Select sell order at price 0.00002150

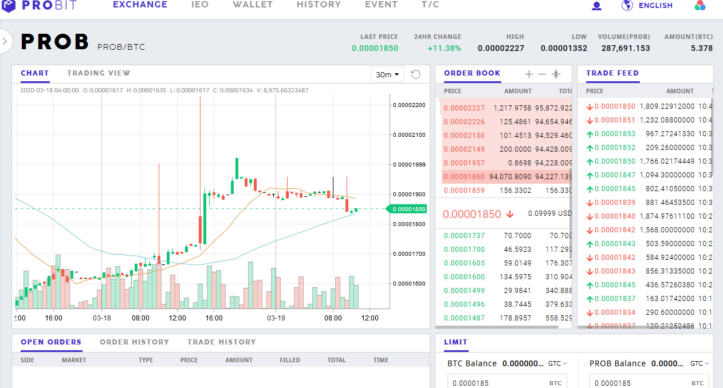coord(506,135)
